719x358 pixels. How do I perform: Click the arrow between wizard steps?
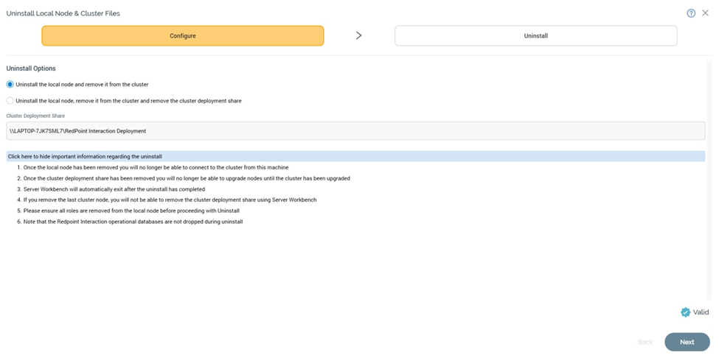coord(359,35)
